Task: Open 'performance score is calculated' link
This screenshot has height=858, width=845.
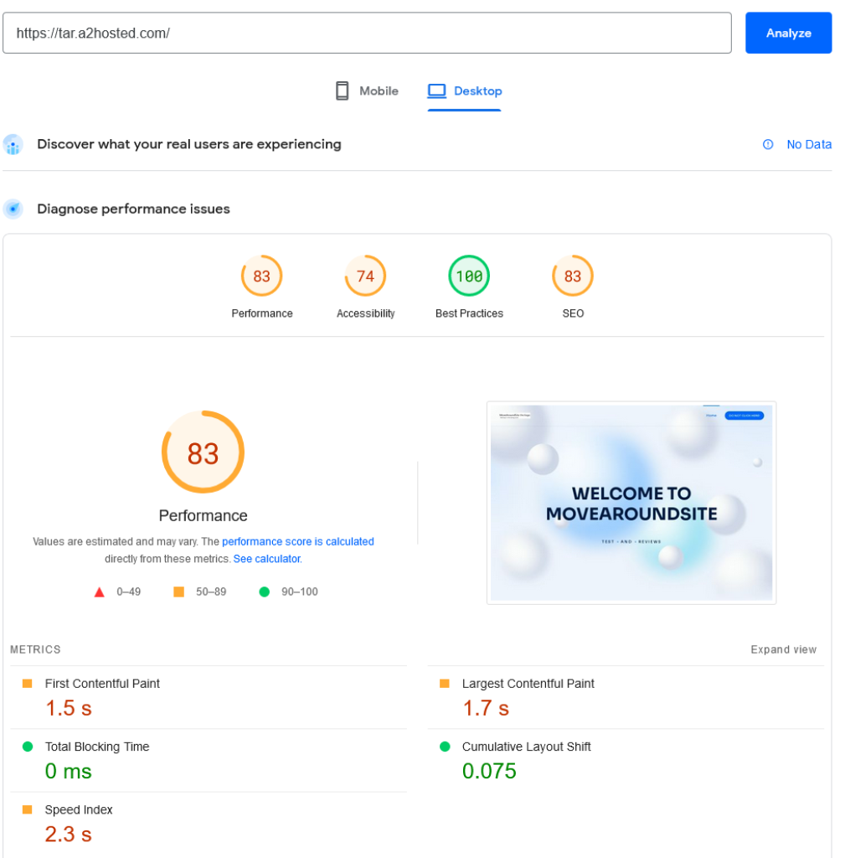Action: pos(298,542)
